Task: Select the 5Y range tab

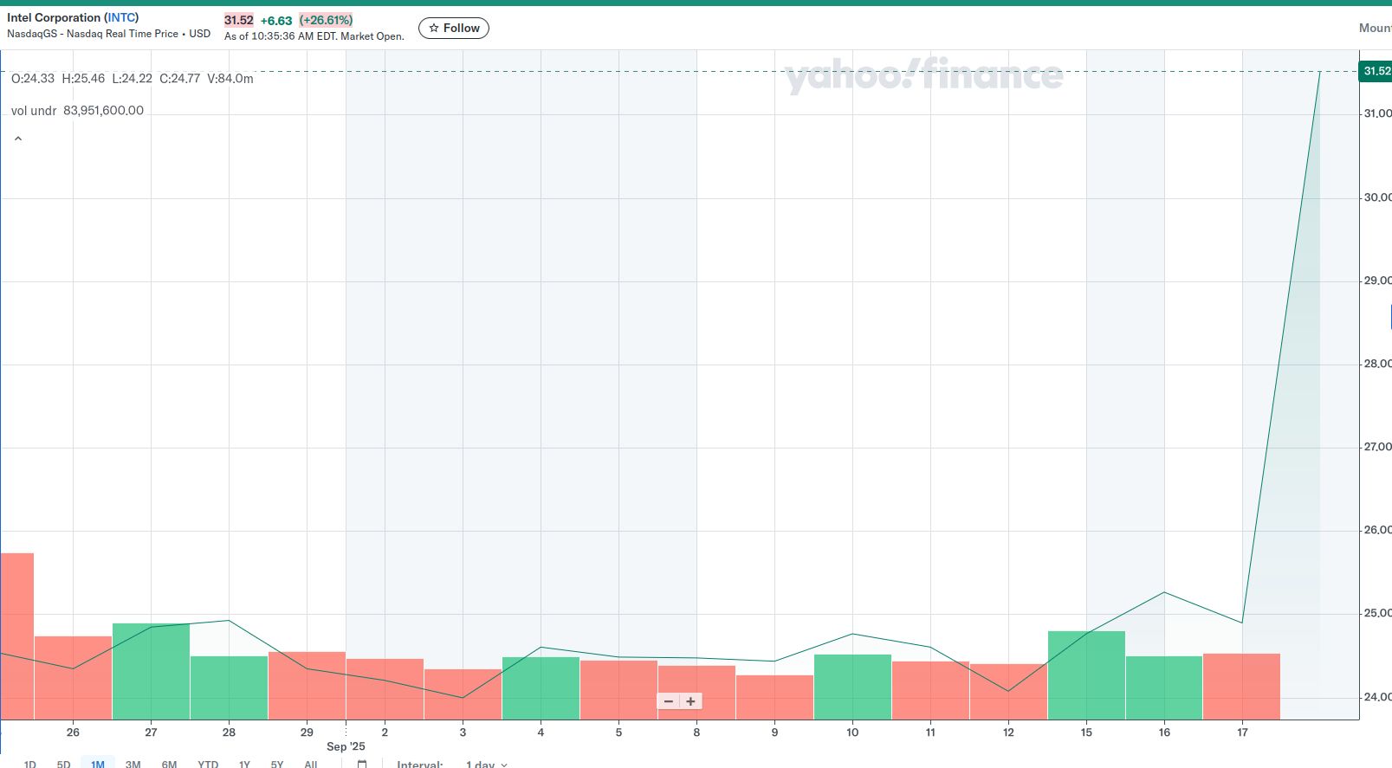Action: click(277, 765)
